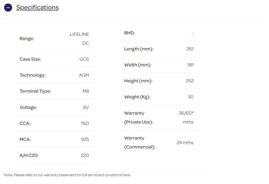269x184 pixels.
Task: Click the Range label
Action: coord(27,39)
